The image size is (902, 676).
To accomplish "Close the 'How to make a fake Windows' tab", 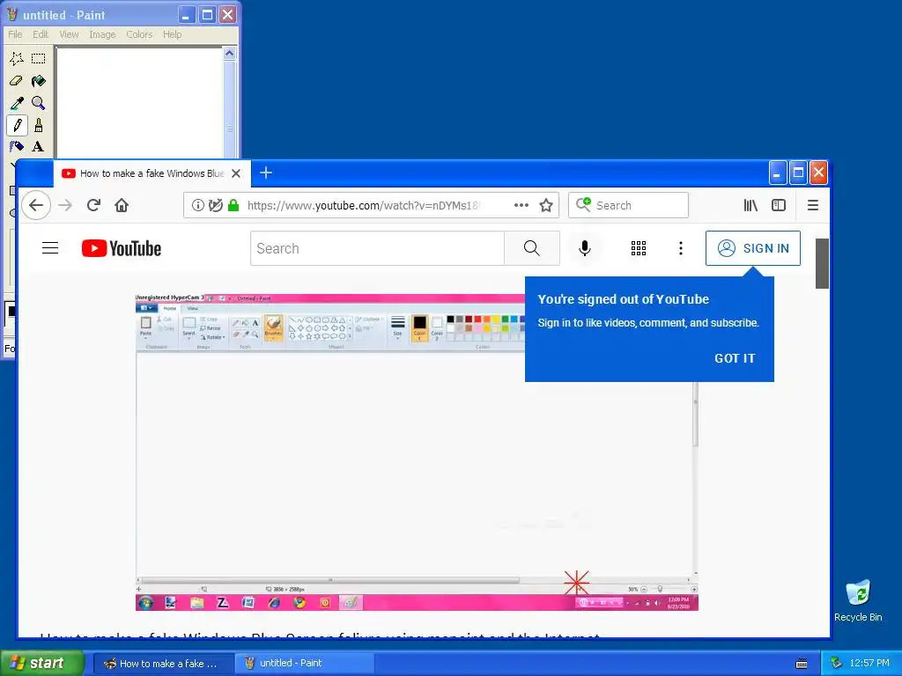I will point(236,173).
